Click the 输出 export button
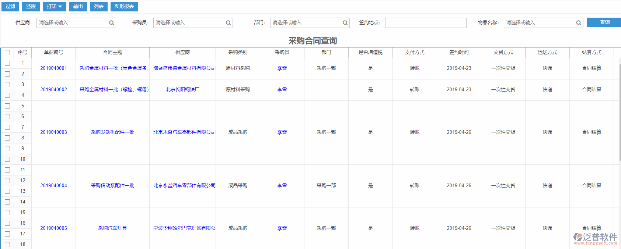 click(78, 7)
